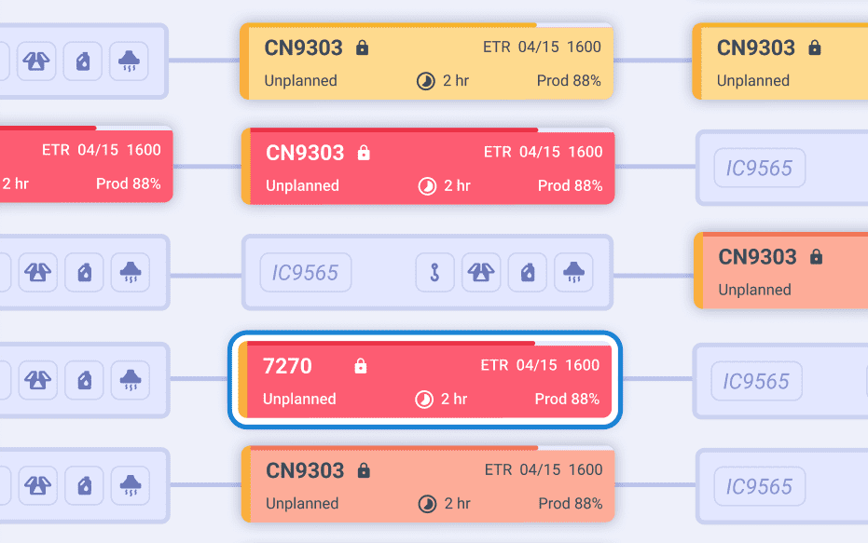Click the wash shower icon in the center IC9565 slot
Viewport: 868px width, 543px height.
point(572,273)
